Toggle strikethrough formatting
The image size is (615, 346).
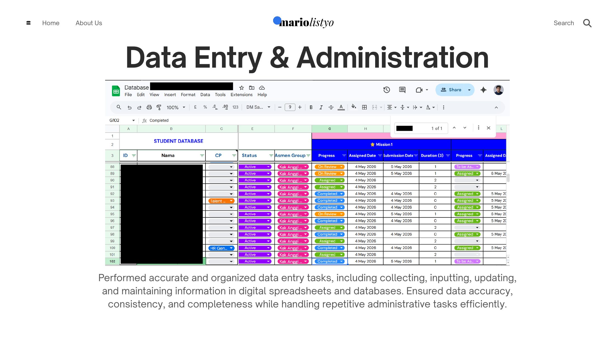tap(331, 107)
